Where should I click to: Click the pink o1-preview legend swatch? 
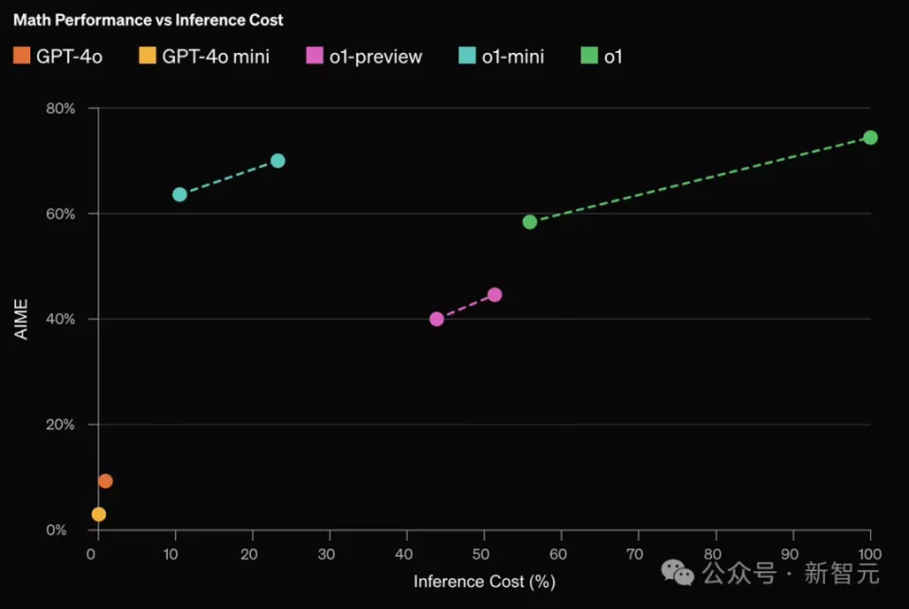coord(315,57)
